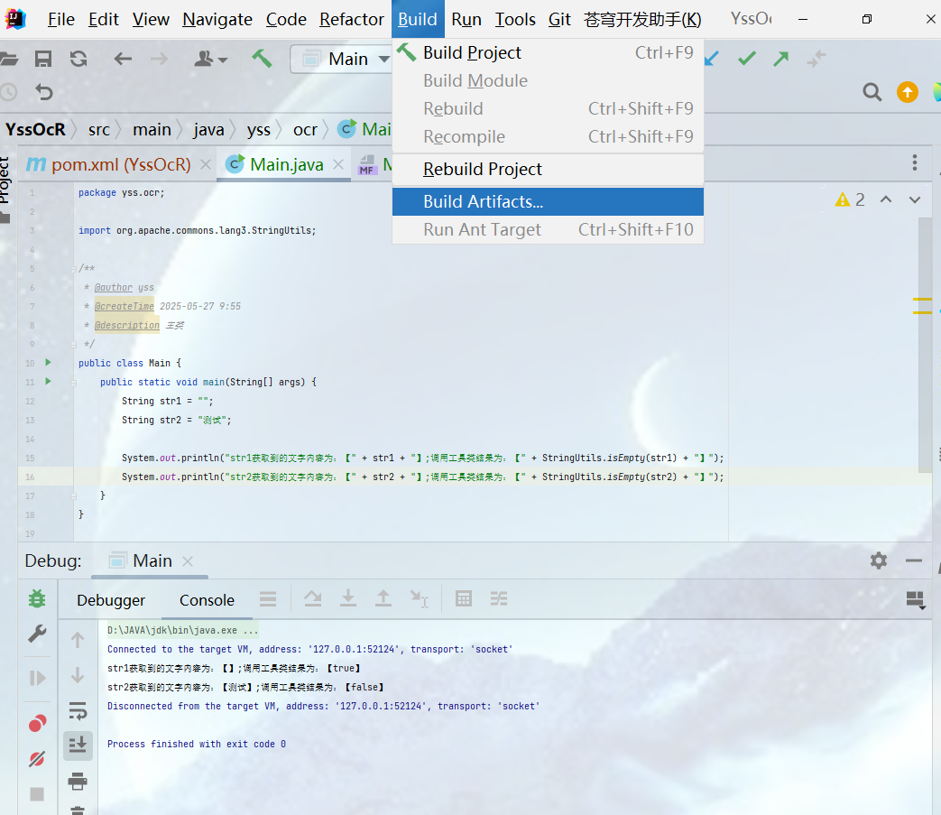Open Search Everywhere magnifier icon

coord(872,92)
